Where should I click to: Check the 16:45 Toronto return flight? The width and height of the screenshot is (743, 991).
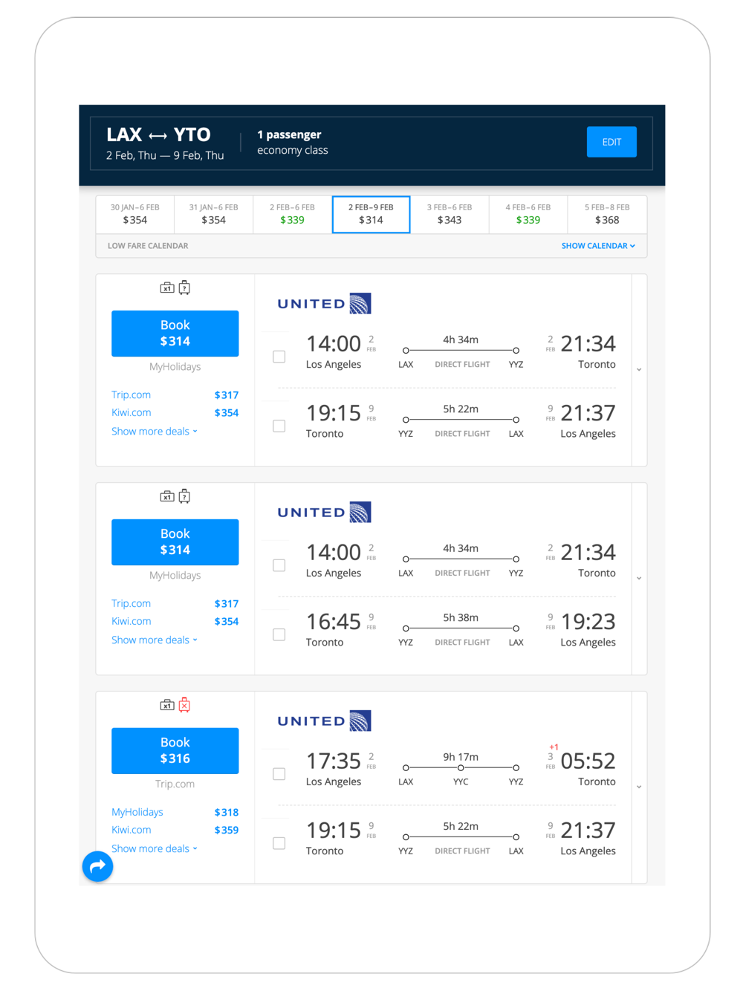tap(279, 635)
